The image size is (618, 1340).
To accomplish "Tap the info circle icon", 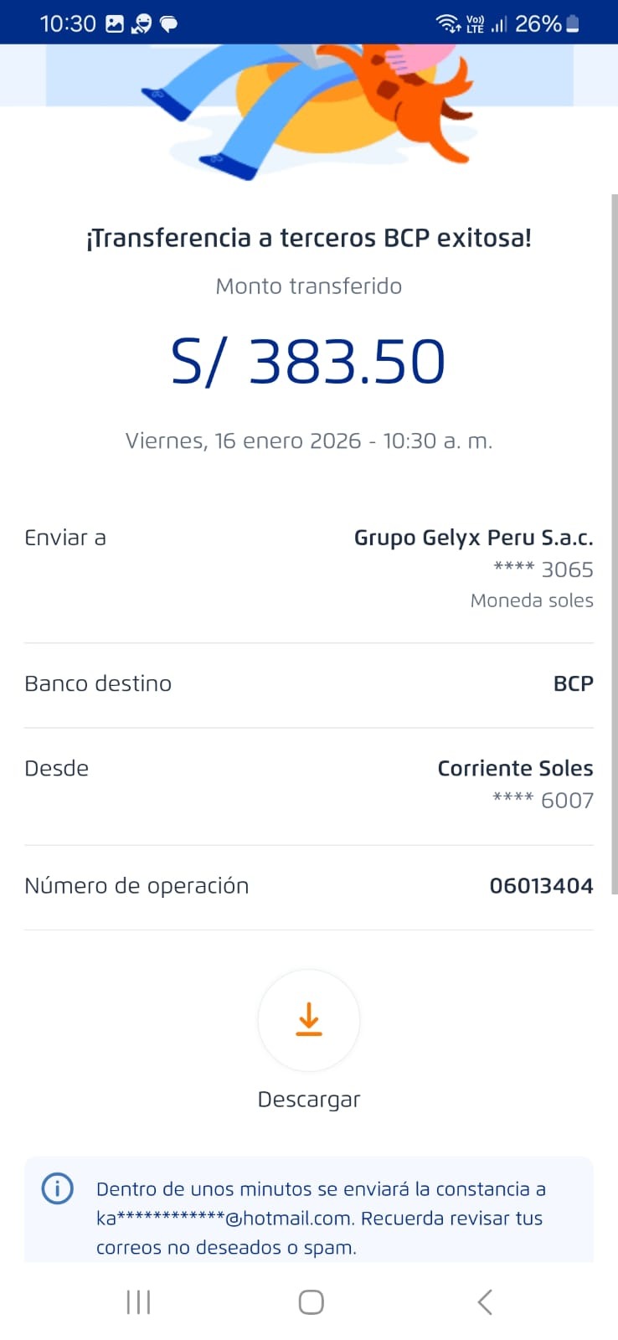I will pos(58,1188).
